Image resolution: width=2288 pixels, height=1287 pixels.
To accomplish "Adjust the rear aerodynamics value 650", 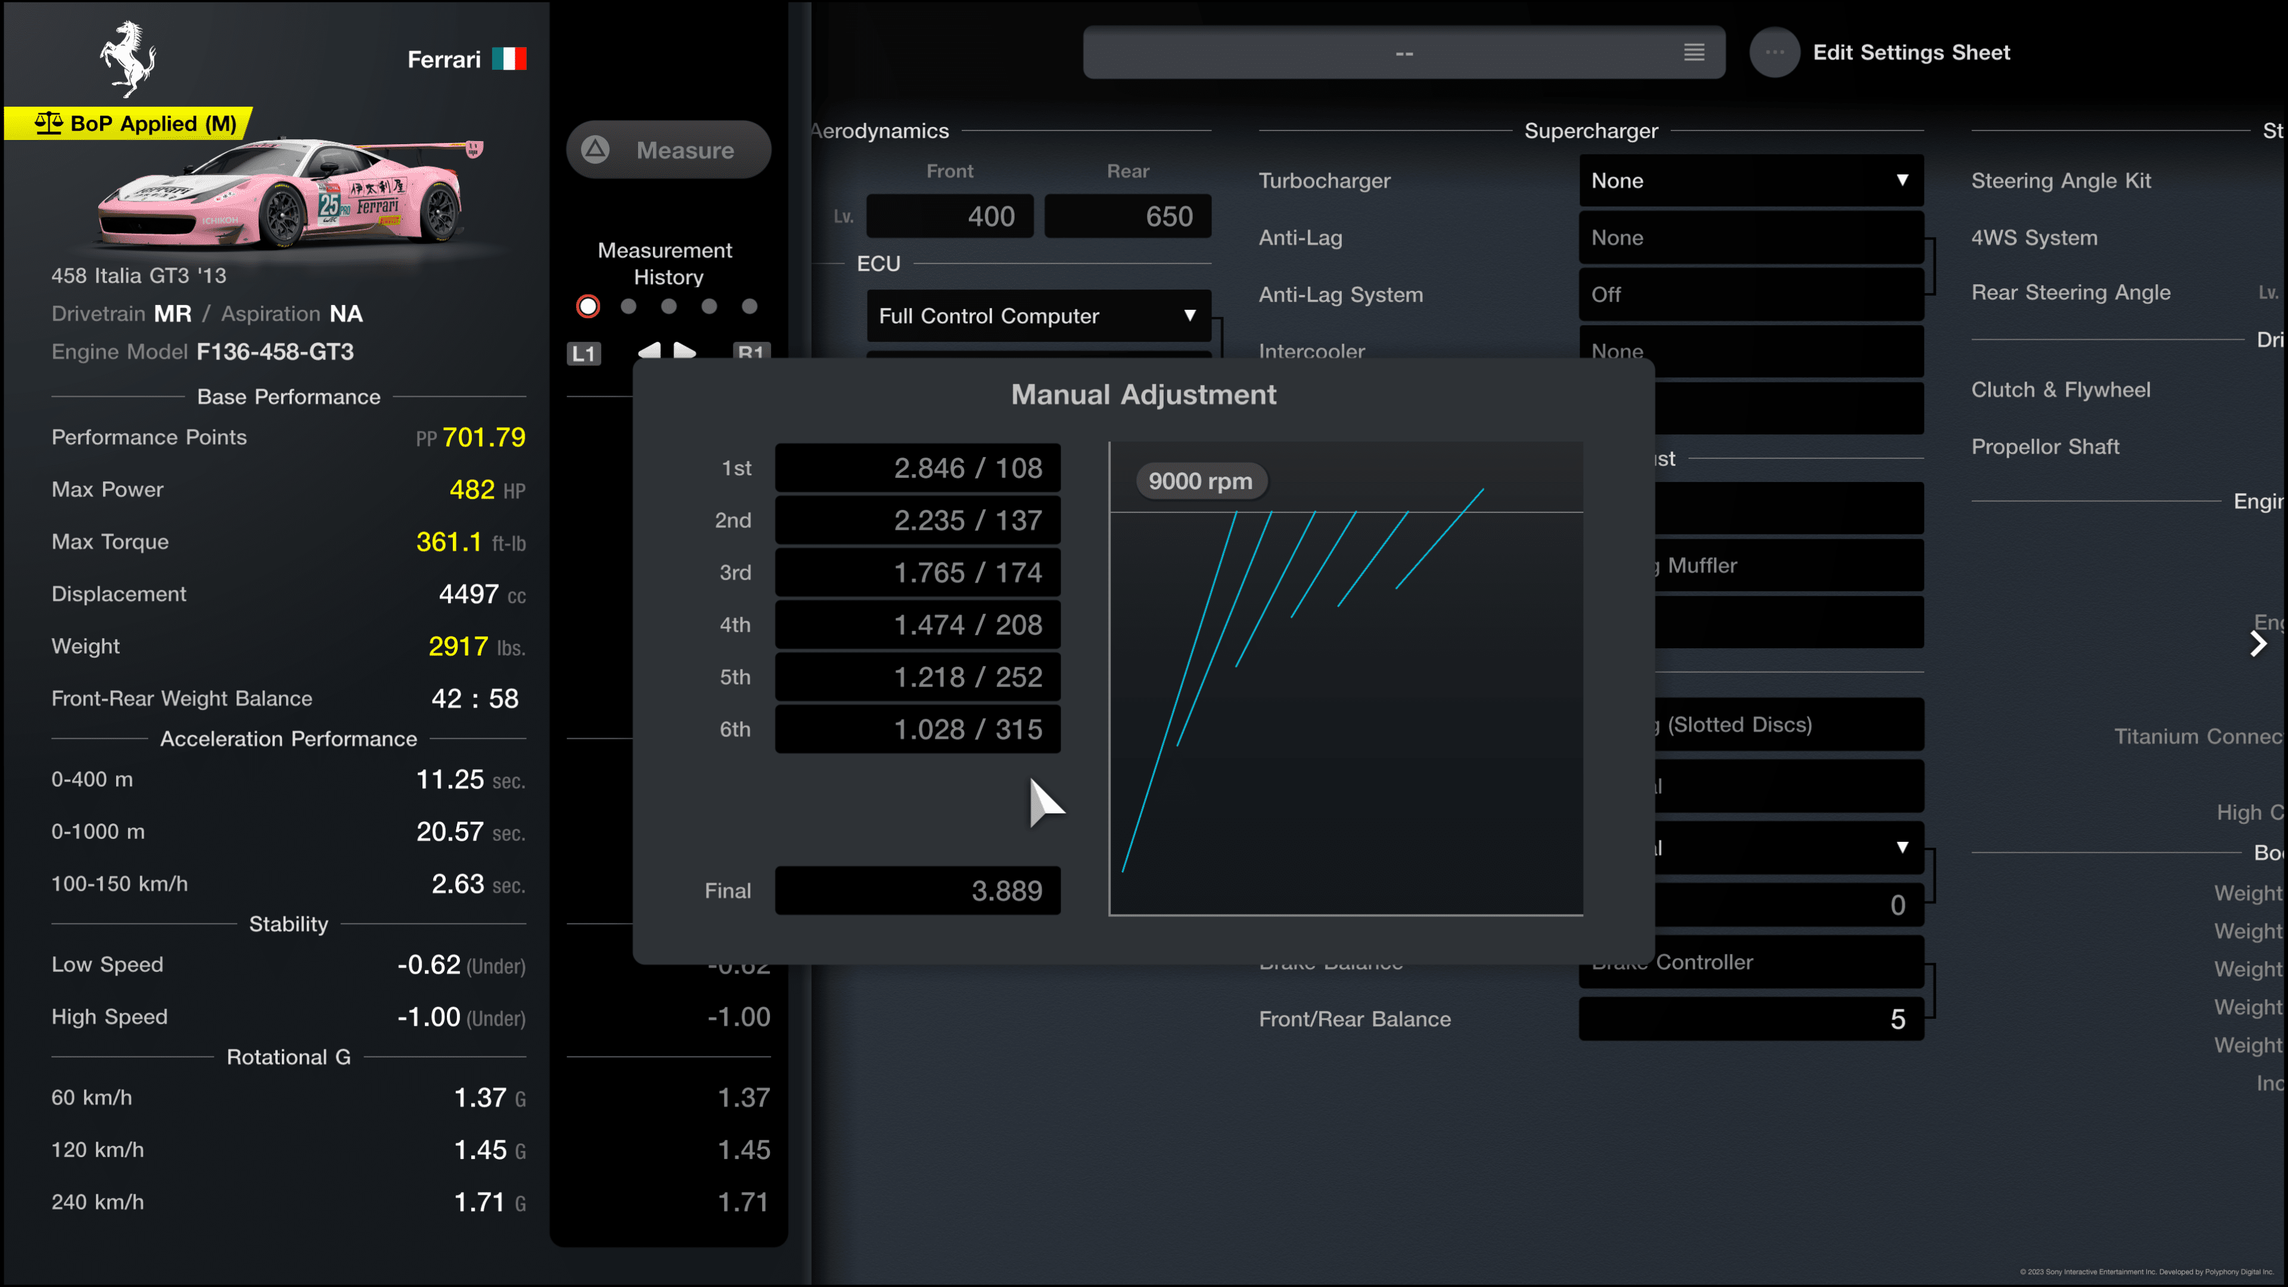I will tap(1127, 216).
